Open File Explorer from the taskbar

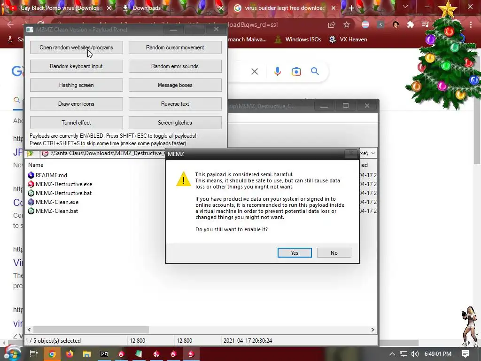pyautogui.click(x=87, y=354)
